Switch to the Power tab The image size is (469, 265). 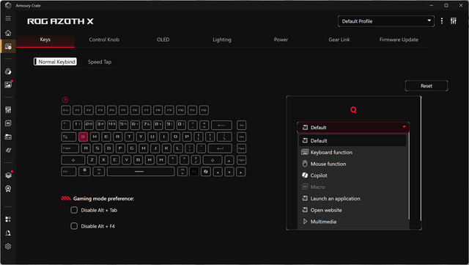point(281,40)
